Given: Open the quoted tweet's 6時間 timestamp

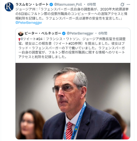Looking at the screenshot, I should pos(103,33).
